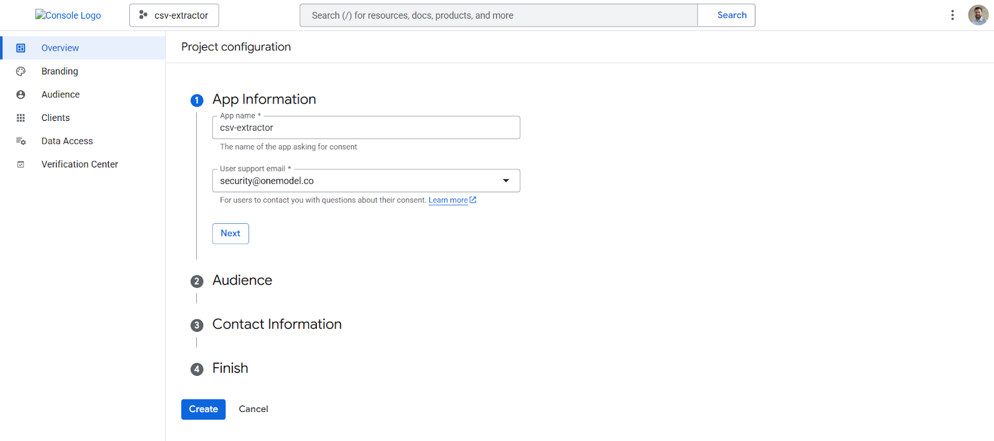Open Data Access in the sidebar

[67, 141]
